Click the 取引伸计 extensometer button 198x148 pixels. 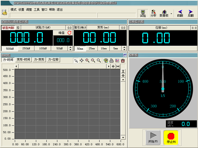tap(80, 28)
